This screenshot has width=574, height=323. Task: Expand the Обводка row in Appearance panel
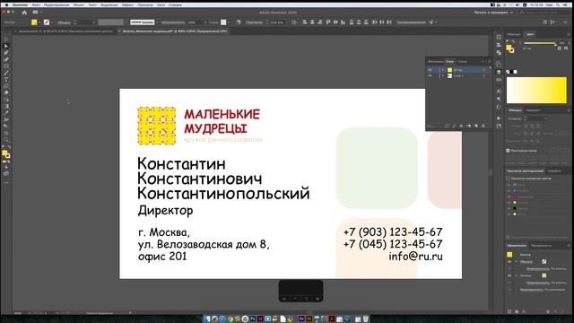[x=517, y=262]
